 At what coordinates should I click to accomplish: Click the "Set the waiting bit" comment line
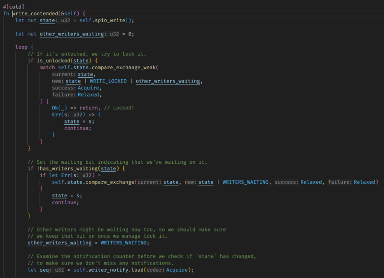[117, 162]
